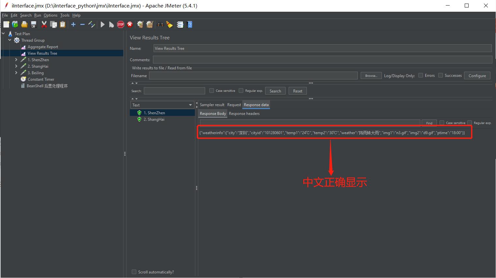The image size is (496, 278).
Task: Enable Regular exp. in search row
Action: point(241,90)
